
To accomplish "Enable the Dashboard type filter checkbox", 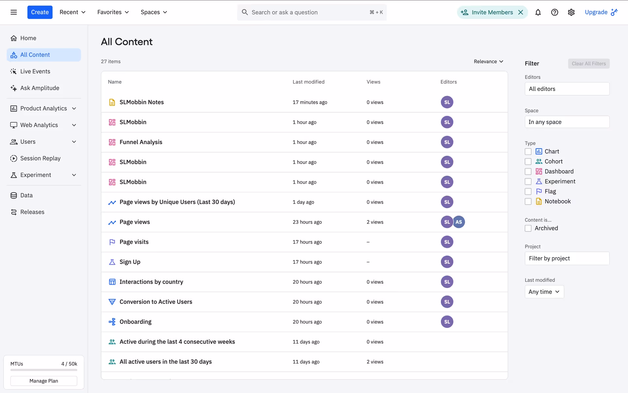I will (528, 172).
